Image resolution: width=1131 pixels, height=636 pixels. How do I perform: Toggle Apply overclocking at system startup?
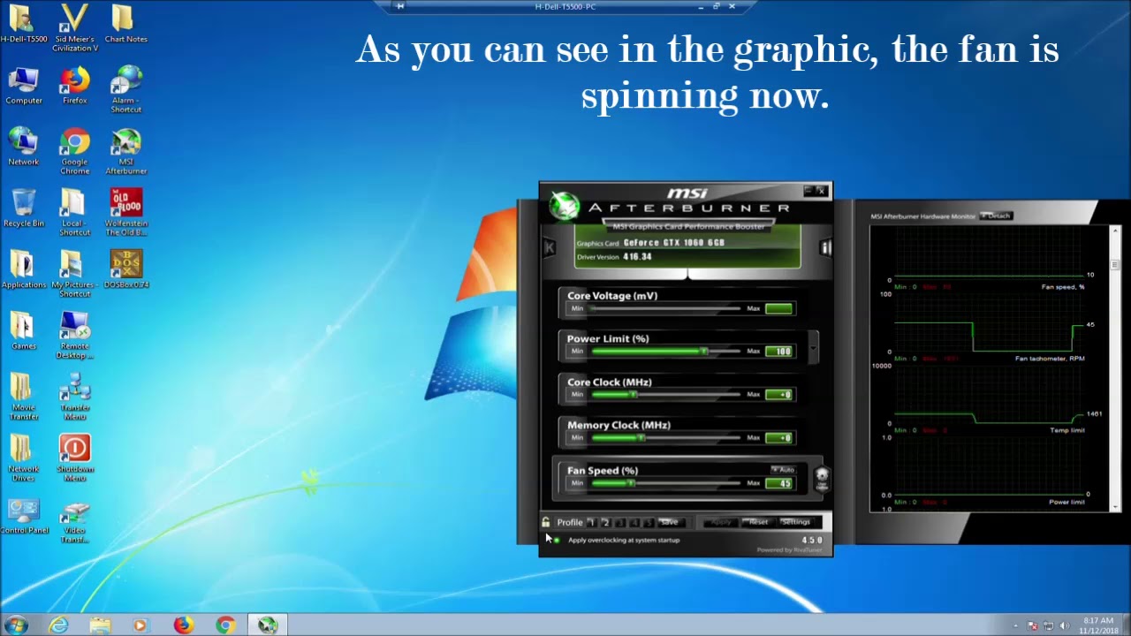[557, 540]
